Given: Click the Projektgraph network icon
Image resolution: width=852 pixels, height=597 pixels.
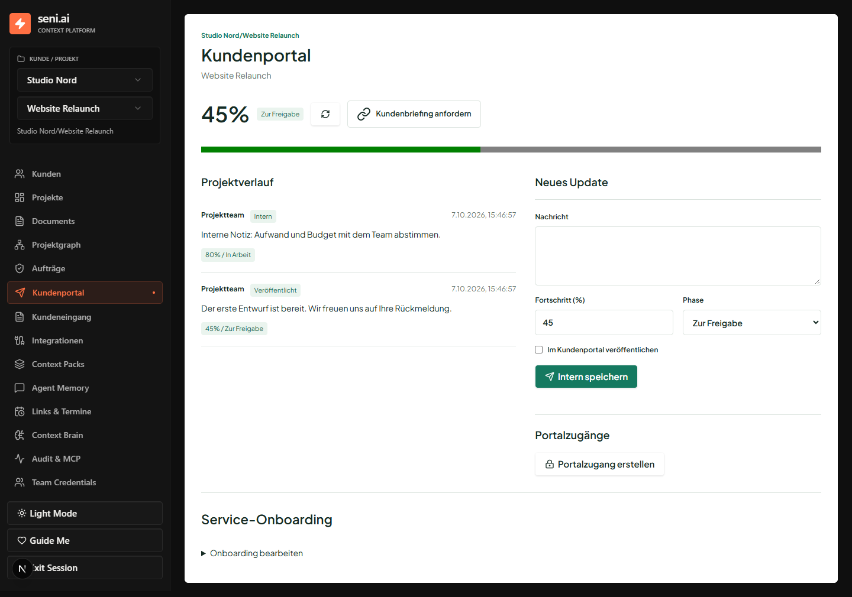Looking at the screenshot, I should tap(20, 245).
